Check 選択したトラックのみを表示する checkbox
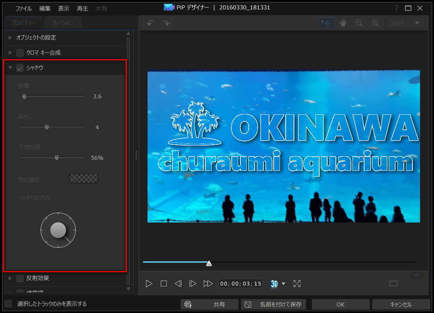The image size is (434, 313). pyautogui.click(x=9, y=304)
